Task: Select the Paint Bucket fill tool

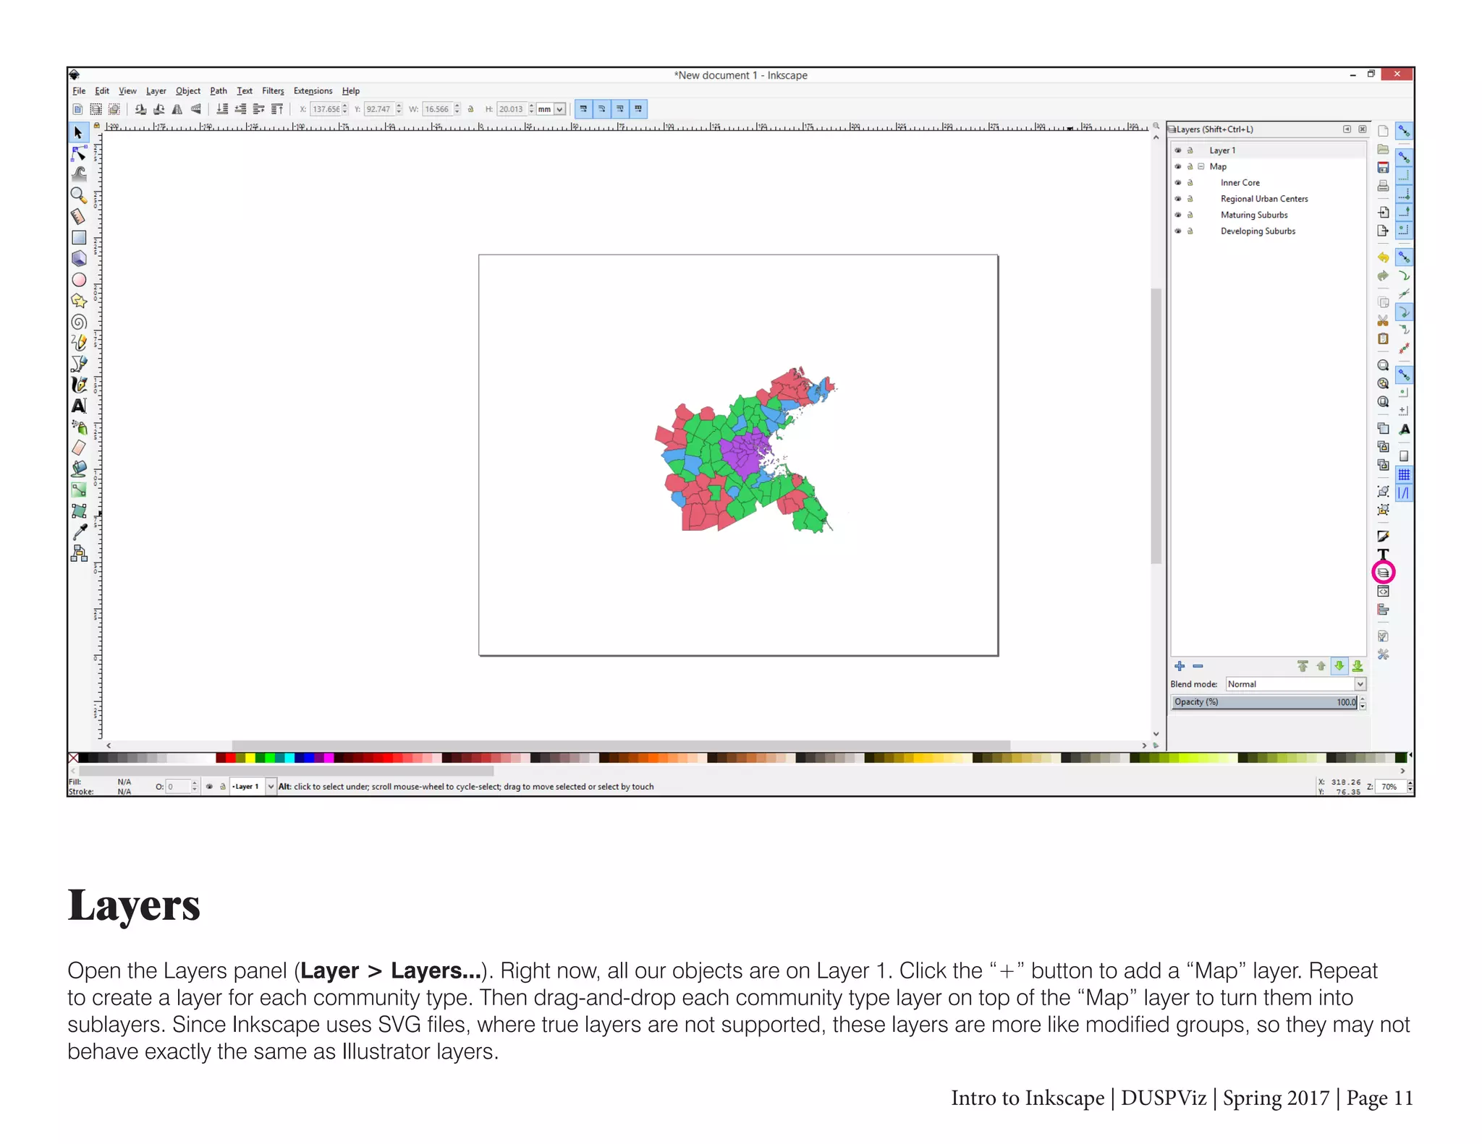Action: pyautogui.click(x=78, y=469)
